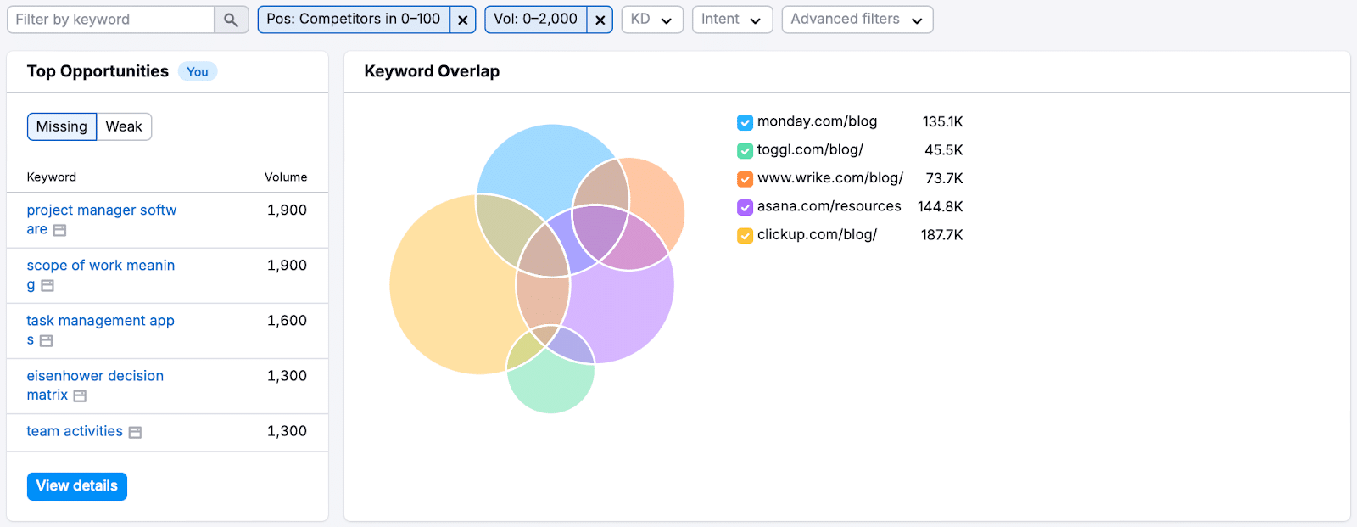Open the scope of work meaning keyword link
This screenshot has width=1357, height=527.
pyautogui.click(x=100, y=274)
